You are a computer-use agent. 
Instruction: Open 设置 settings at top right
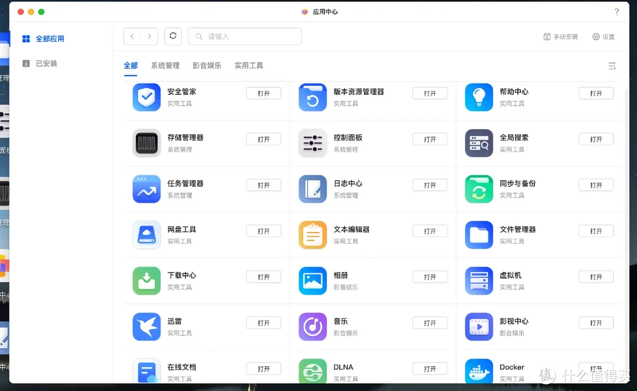coord(604,37)
